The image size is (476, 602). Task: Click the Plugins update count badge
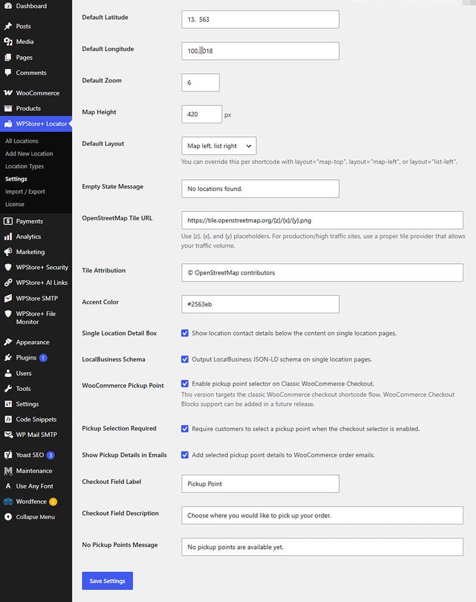43,358
